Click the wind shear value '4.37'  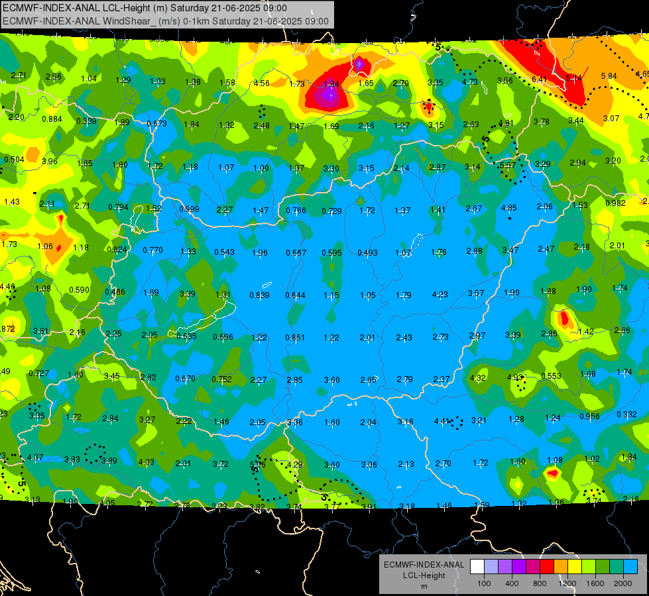coord(35,458)
